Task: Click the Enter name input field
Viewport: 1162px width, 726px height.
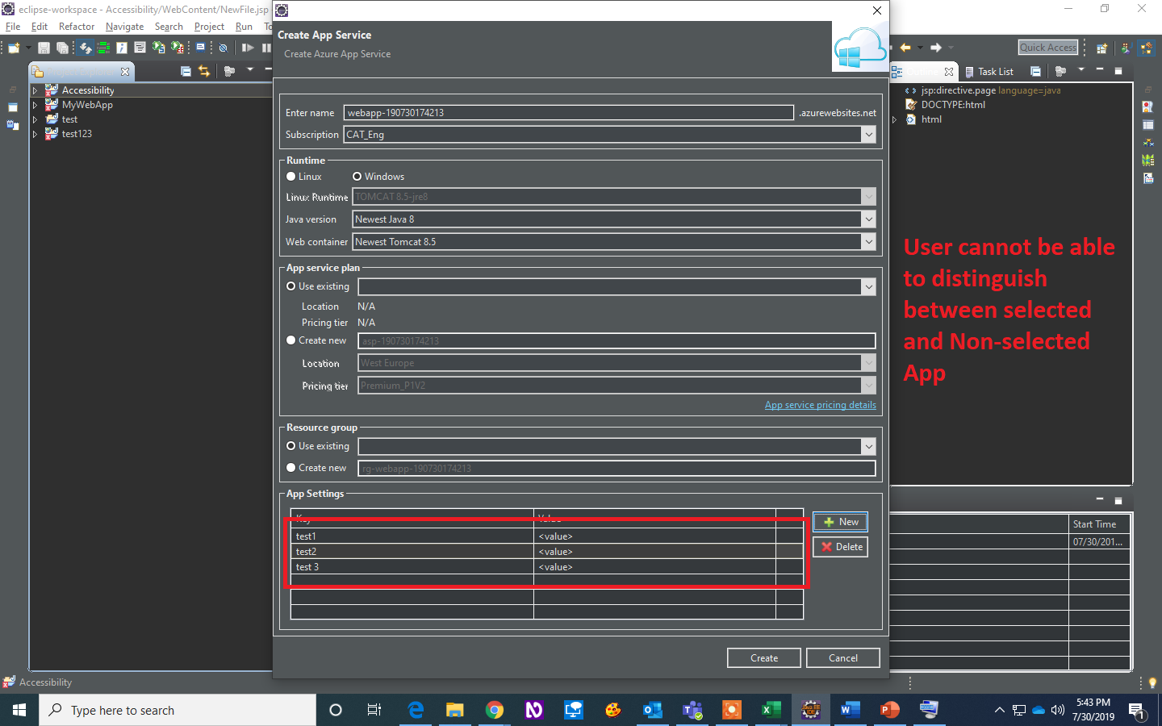Action: tap(565, 112)
